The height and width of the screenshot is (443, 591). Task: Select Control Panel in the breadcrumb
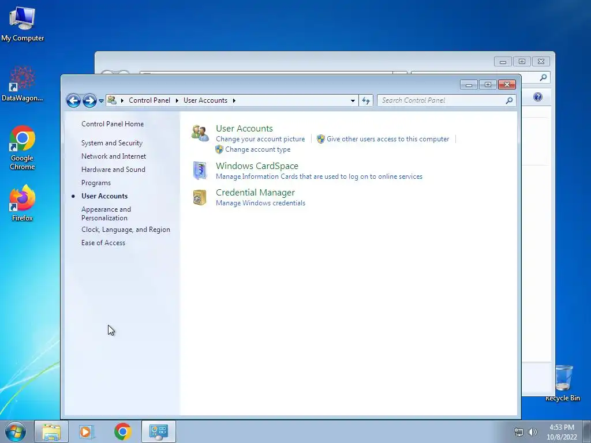pyautogui.click(x=149, y=100)
